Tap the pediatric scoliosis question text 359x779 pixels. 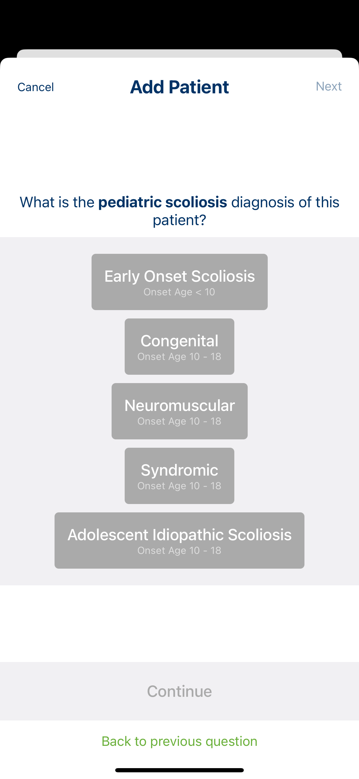coord(179,211)
